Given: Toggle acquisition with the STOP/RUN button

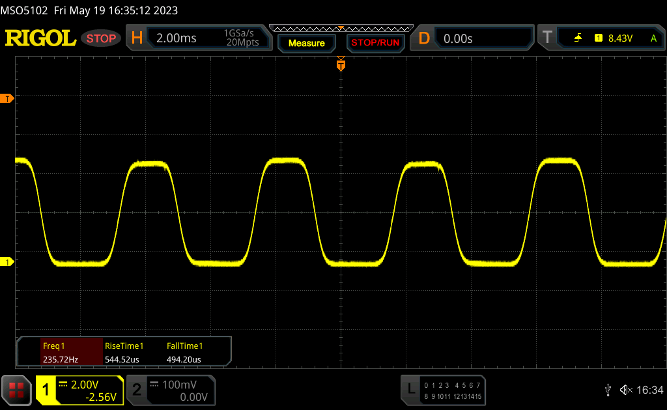Looking at the screenshot, I should coord(375,43).
